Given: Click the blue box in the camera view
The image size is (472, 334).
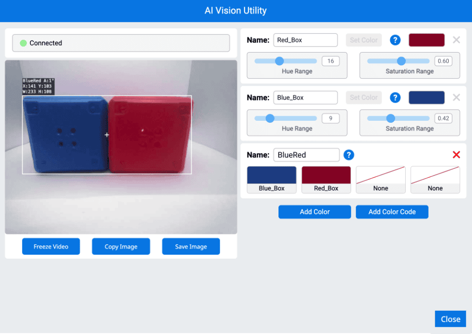Looking at the screenshot, I should 66,134.
